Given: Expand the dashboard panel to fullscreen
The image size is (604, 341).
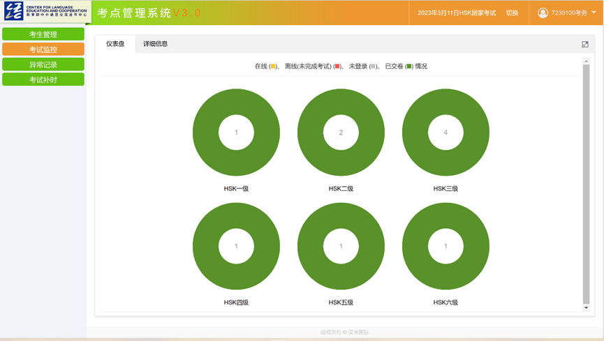Looking at the screenshot, I should click(585, 45).
